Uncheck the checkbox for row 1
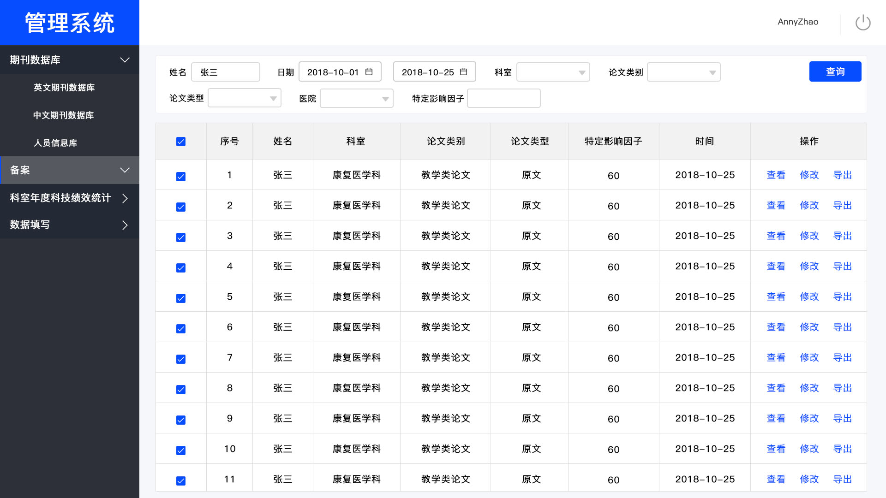Image resolution: width=886 pixels, height=498 pixels. coord(181,177)
